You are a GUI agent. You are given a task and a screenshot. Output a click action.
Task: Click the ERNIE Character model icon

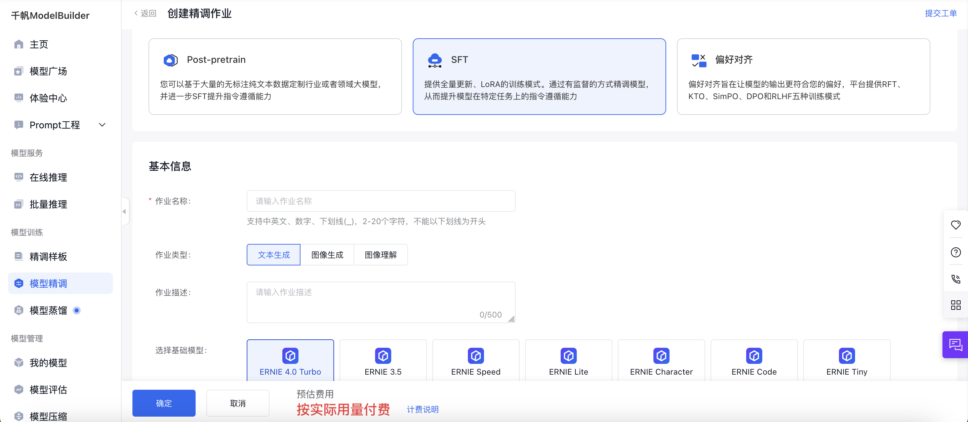[x=661, y=355]
